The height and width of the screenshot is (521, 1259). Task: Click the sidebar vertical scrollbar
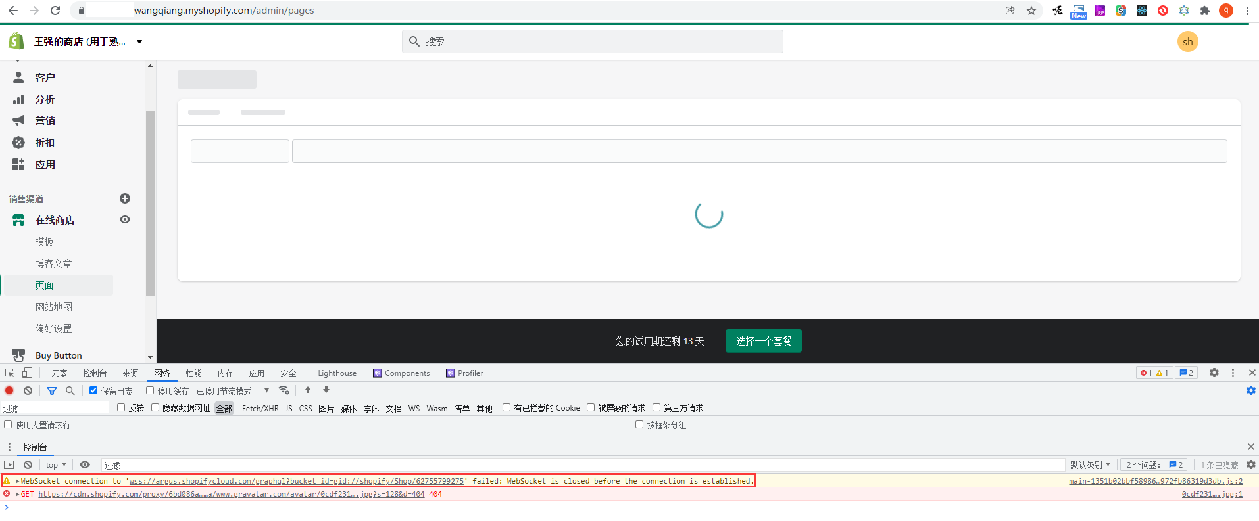[x=150, y=204]
